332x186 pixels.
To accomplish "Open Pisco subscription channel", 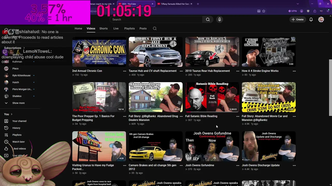I will click(x=15, y=68).
